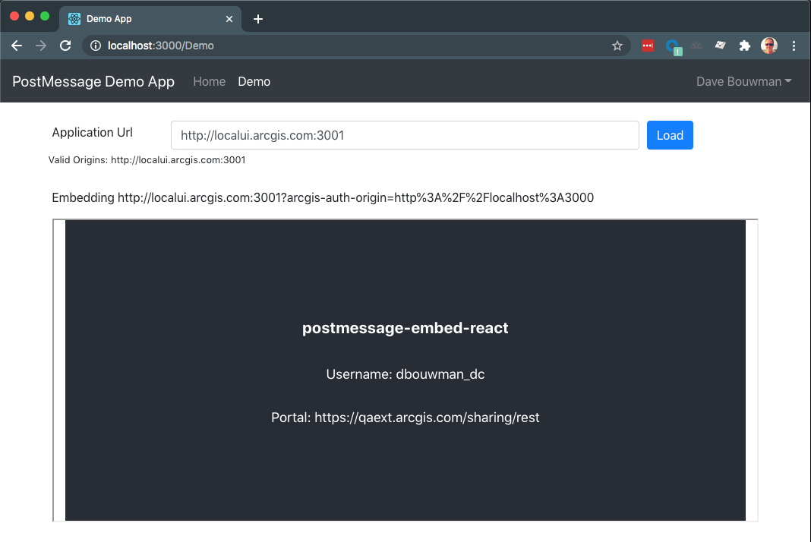Click the PostMessage Demo App brand link

[93, 82]
